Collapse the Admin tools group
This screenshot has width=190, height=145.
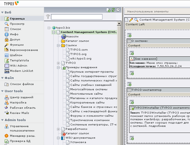[x=2, y=120]
